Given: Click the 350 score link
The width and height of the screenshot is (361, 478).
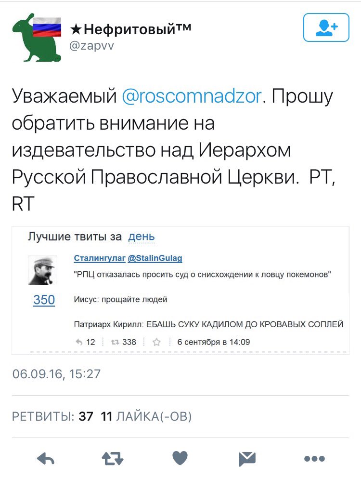Looking at the screenshot, I should (x=44, y=300).
